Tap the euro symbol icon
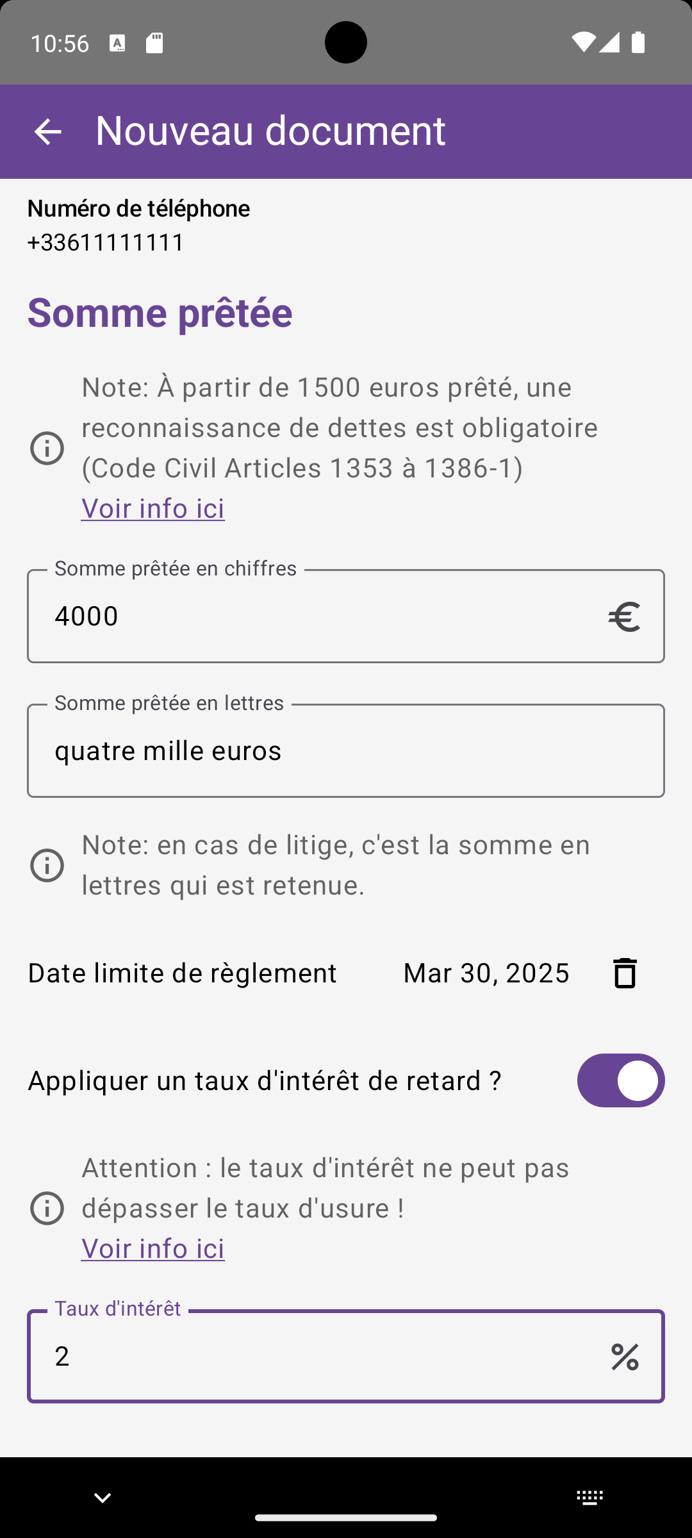Viewport: 692px width, 1538px height. [624, 616]
